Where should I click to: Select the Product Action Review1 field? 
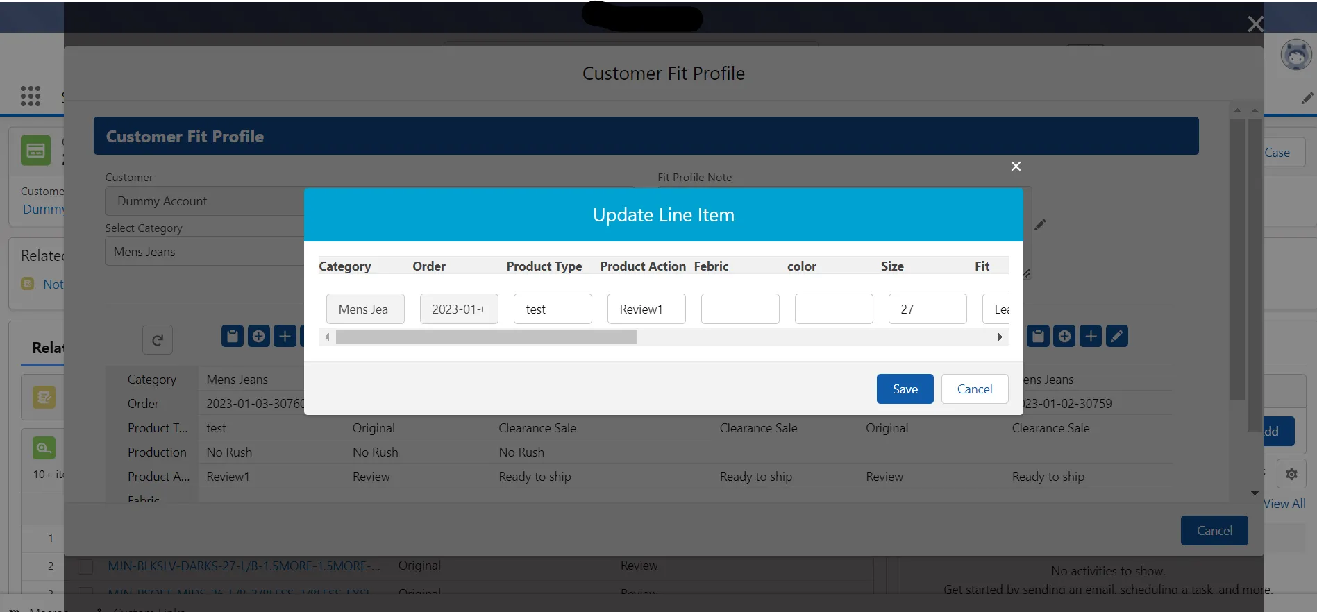[x=646, y=309]
